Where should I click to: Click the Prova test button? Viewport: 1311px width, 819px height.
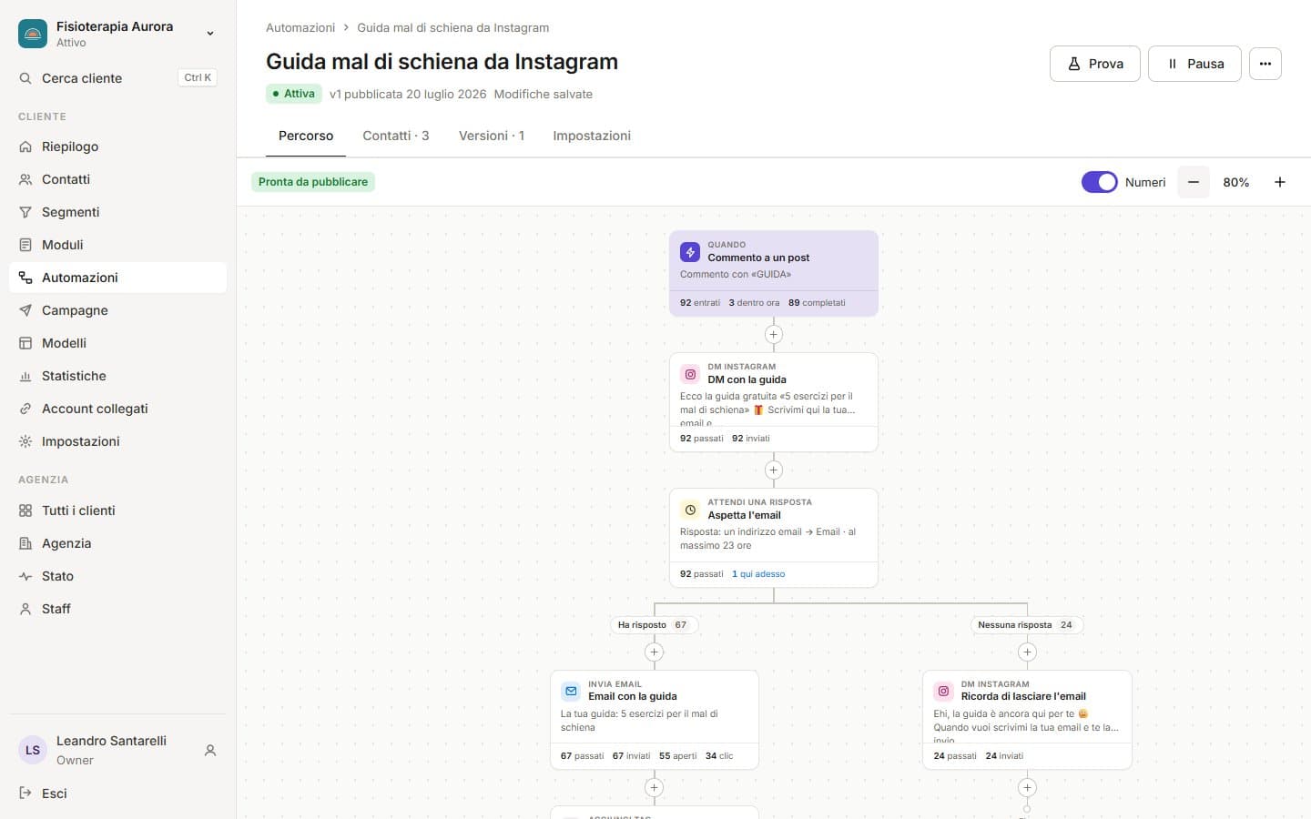1095,64
